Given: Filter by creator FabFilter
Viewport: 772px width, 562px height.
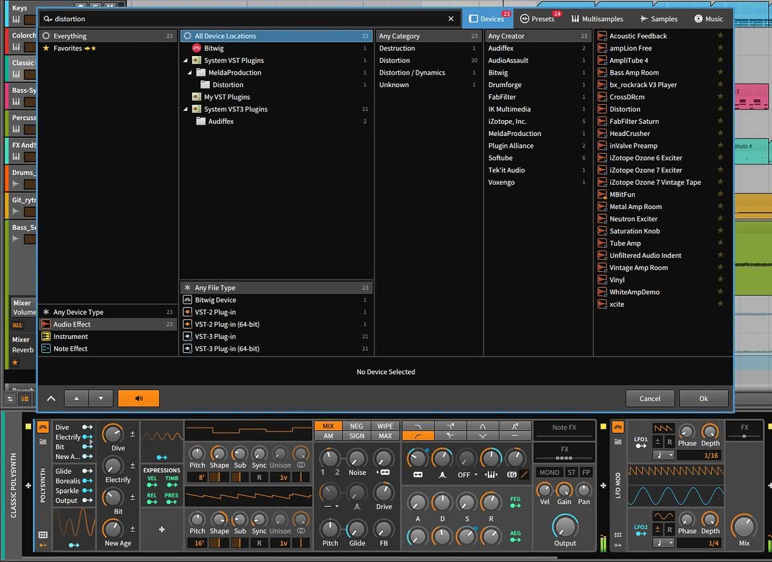Looking at the screenshot, I should tap(538, 97).
